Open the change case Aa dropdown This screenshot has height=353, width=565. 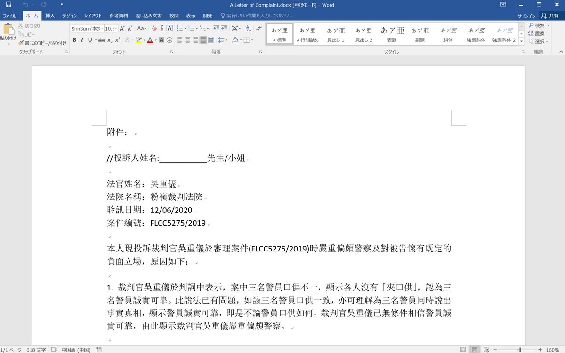click(x=142, y=29)
